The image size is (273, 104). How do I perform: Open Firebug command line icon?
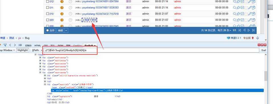20,45
